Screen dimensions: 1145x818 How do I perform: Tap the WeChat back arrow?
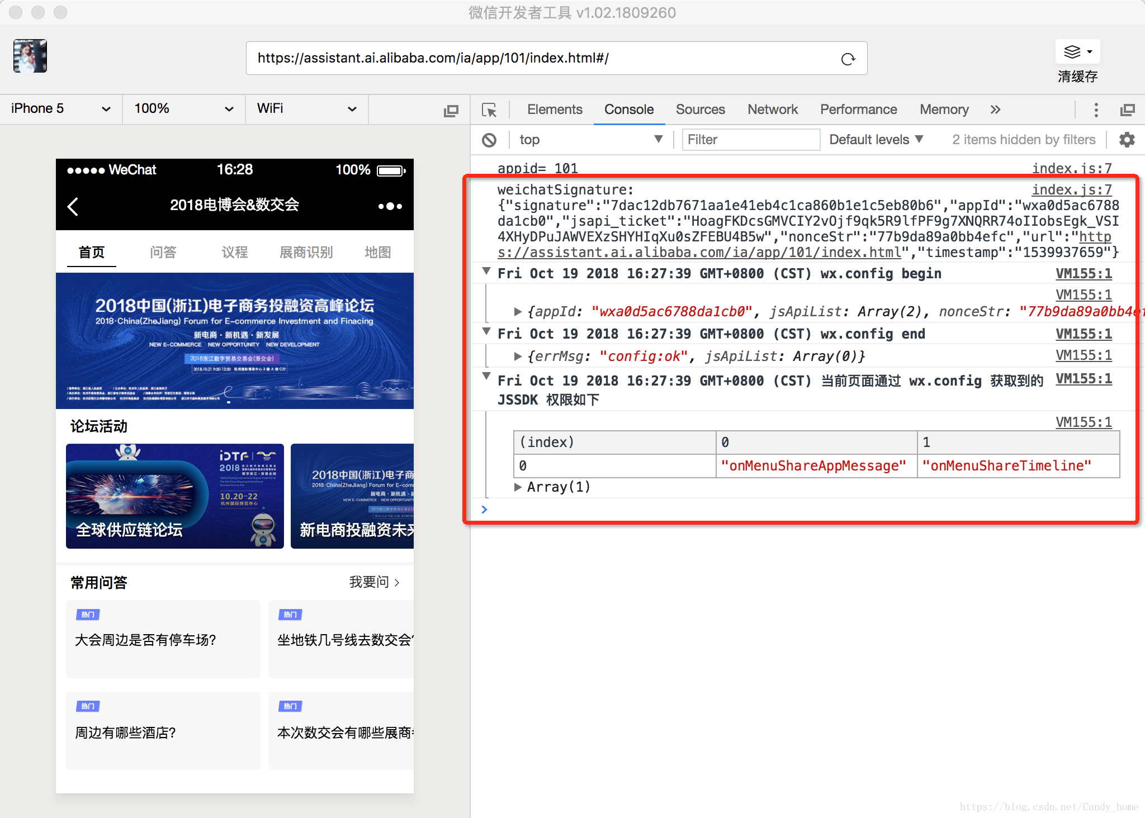click(x=73, y=206)
